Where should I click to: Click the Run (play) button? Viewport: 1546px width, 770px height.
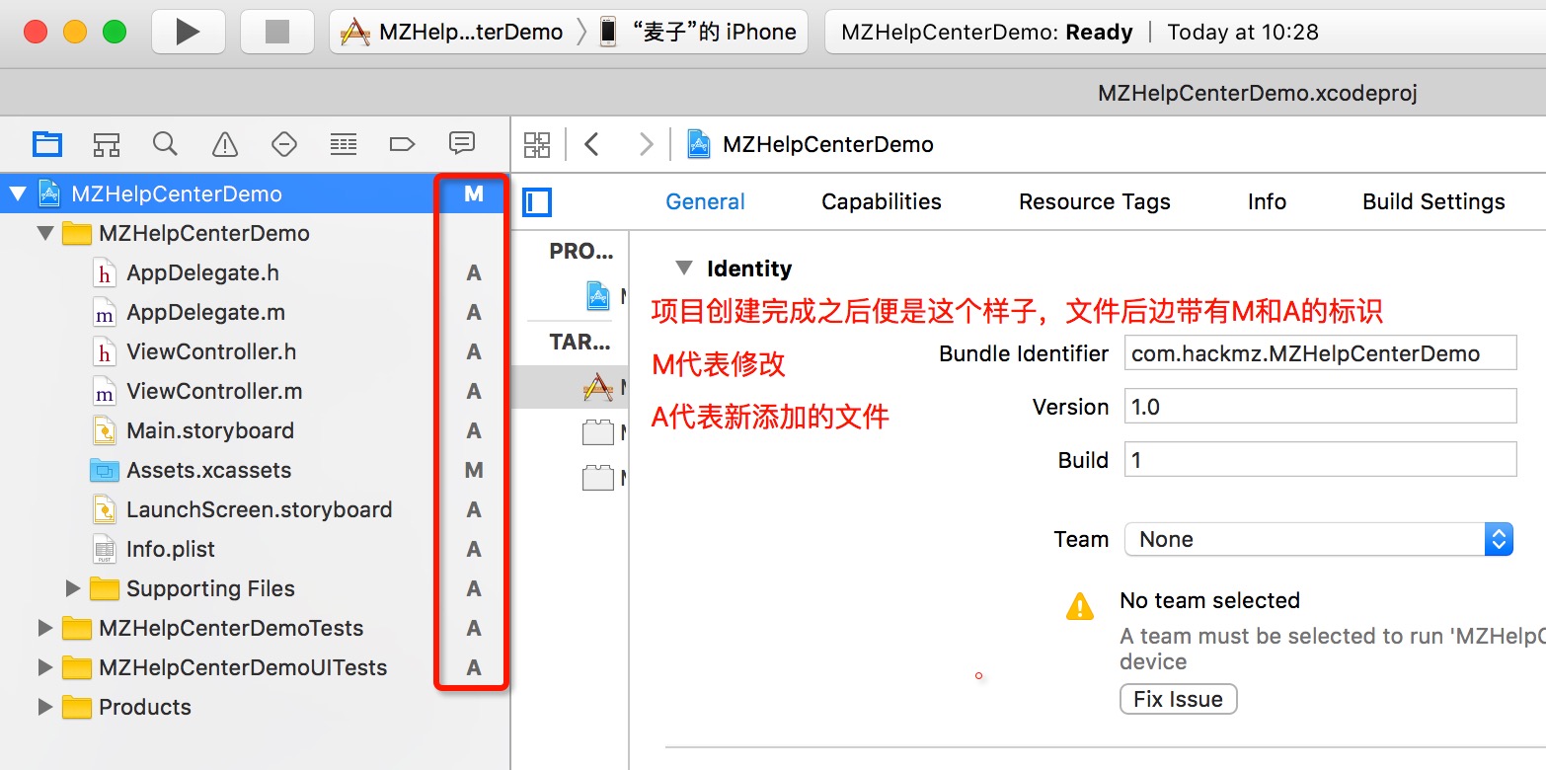pos(189,32)
